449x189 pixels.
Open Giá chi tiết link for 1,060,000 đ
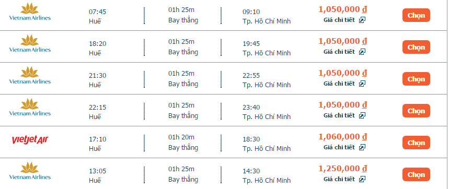[x=339, y=148]
